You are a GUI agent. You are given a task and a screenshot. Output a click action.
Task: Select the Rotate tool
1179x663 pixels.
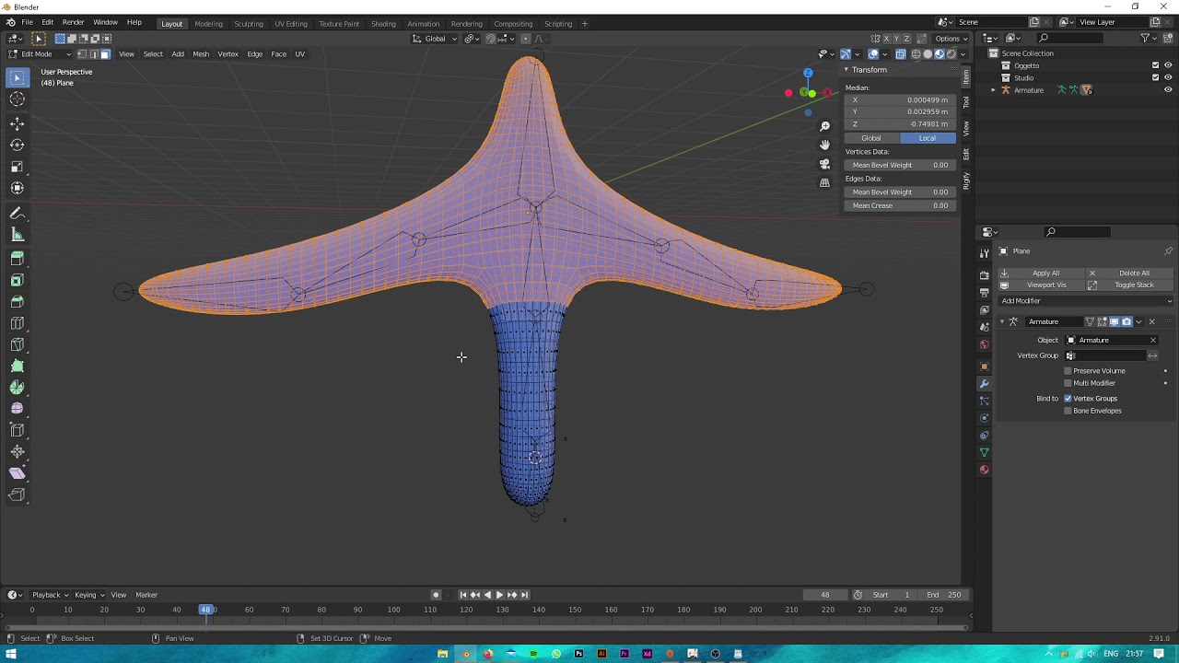[17, 145]
